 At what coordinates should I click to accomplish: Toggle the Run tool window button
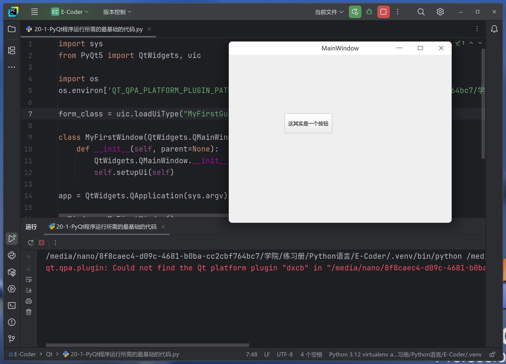click(12, 239)
